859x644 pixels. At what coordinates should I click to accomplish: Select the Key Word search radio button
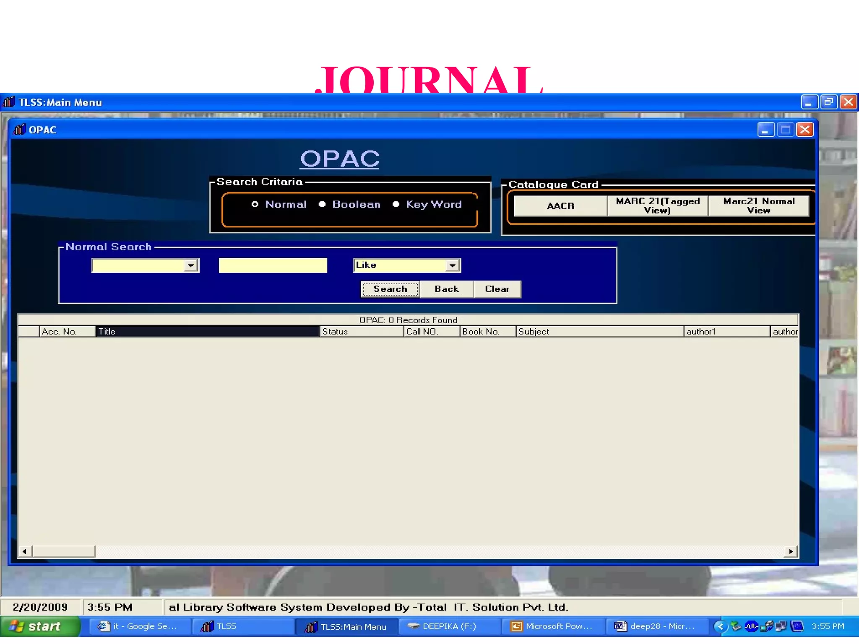pyautogui.click(x=396, y=204)
